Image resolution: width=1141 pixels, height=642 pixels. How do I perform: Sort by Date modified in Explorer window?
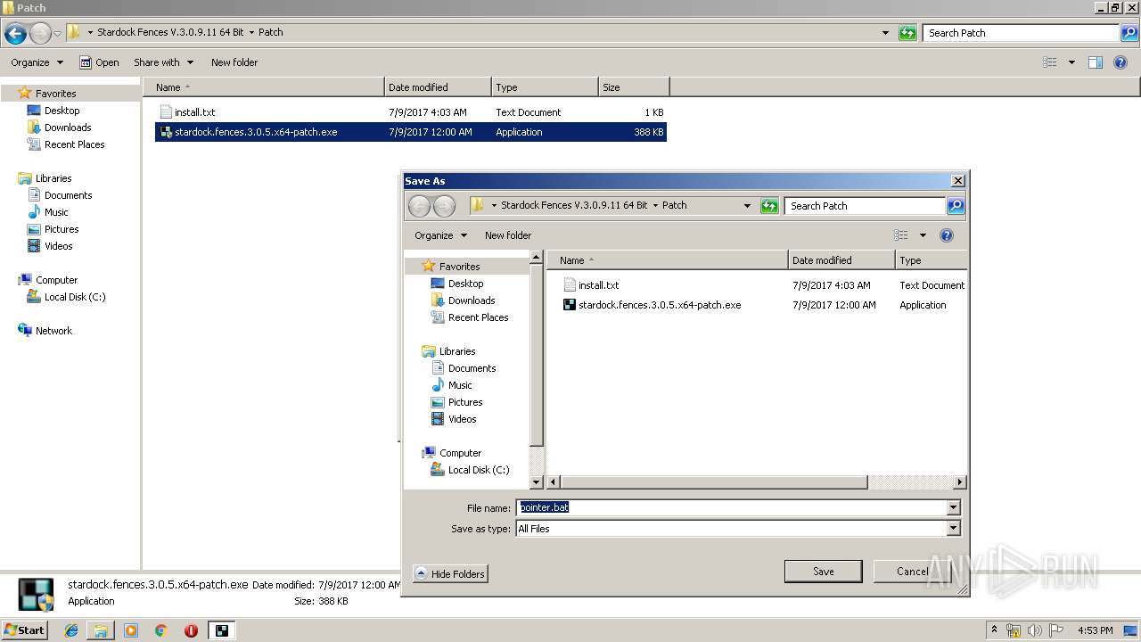pyautogui.click(x=438, y=87)
